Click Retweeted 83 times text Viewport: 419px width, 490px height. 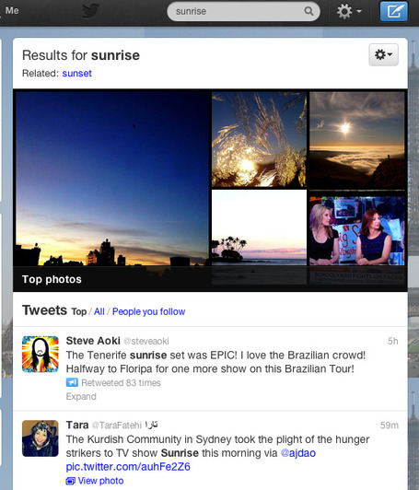click(x=121, y=383)
